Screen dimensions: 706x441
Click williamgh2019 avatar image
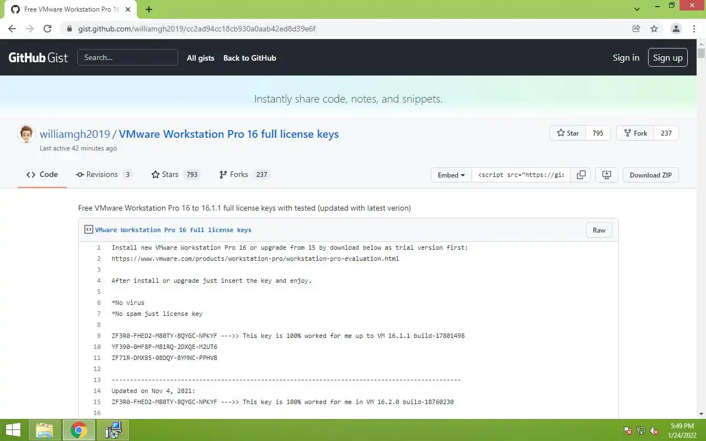click(26, 134)
